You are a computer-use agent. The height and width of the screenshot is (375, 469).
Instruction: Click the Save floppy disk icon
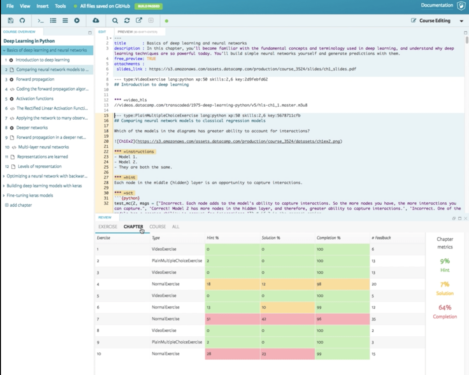point(10,20)
